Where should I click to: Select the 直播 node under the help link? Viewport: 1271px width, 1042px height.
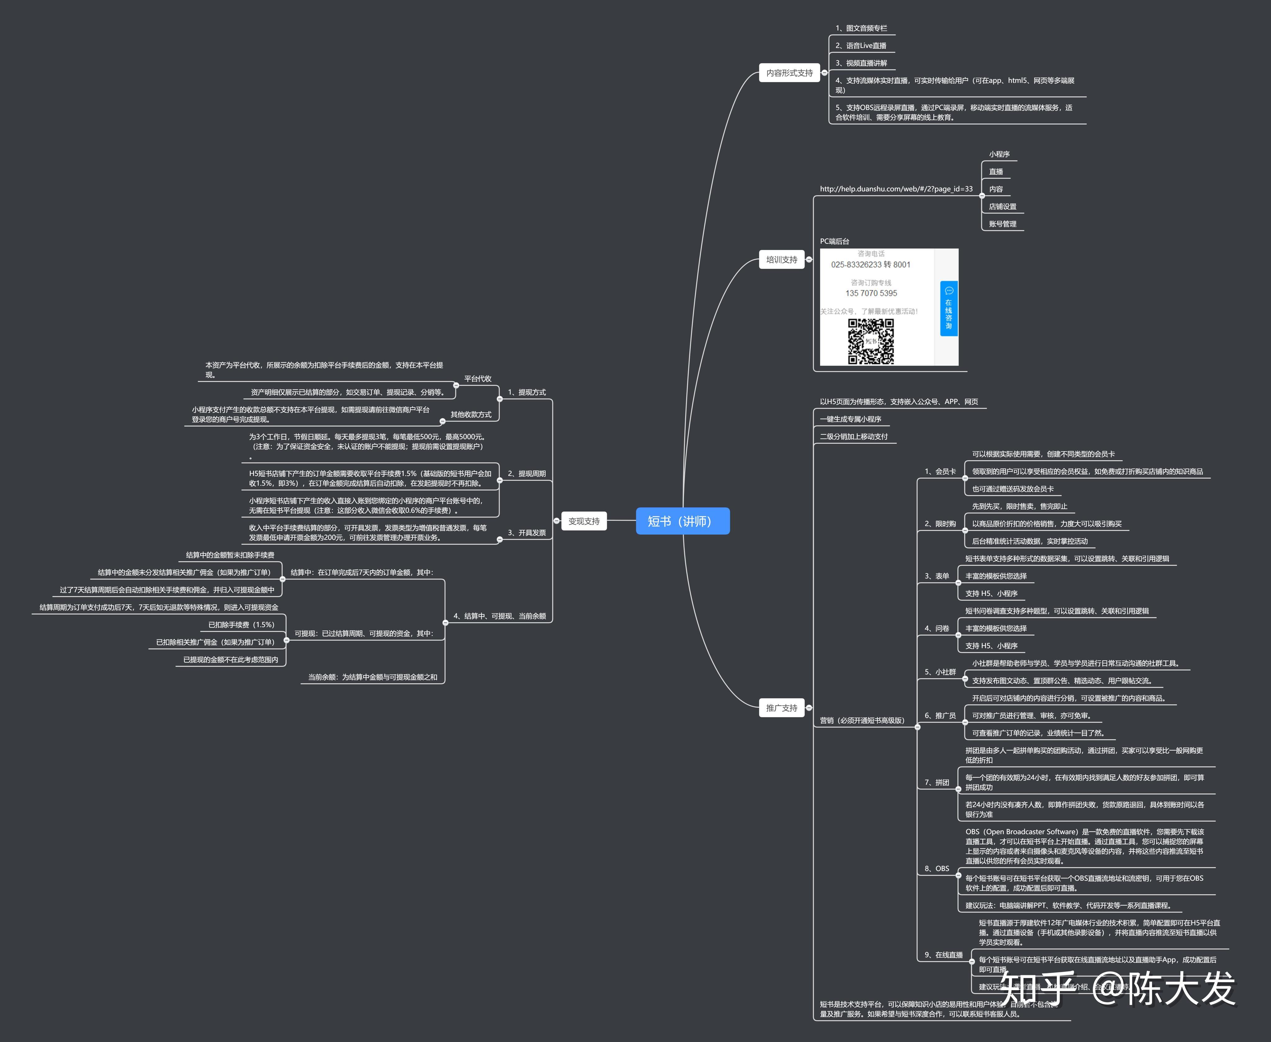click(995, 172)
